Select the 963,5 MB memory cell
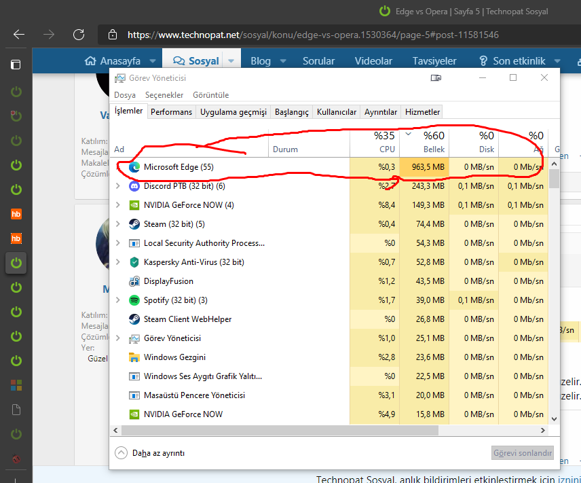Image resolution: width=581 pixels, height=483 pixels. pyautogui.click(x=424, y=167)
